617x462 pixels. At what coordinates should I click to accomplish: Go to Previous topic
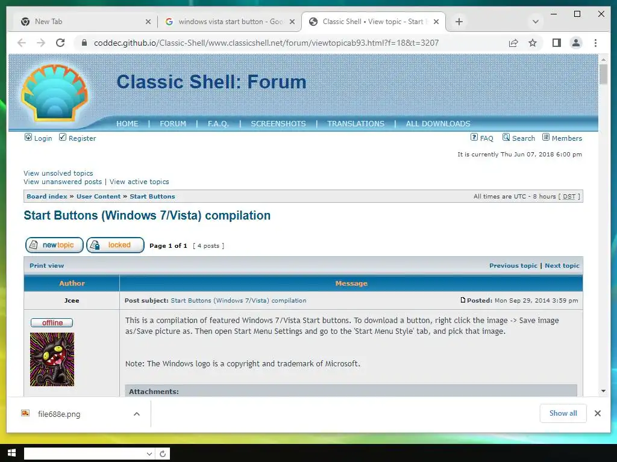click(513, 265)
